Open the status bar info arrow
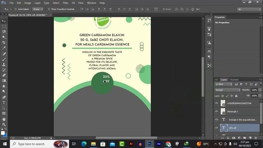The image size is (263, 148). pos(51,138)
